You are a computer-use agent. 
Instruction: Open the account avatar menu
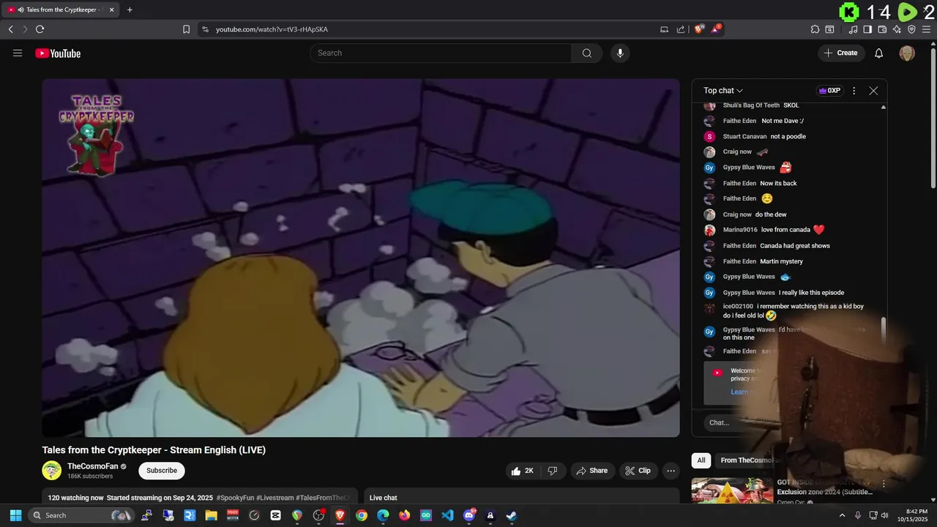tap(907, 53)
